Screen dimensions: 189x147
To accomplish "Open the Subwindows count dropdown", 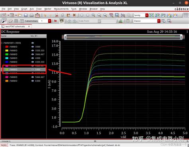I will [x=49, y=21].
